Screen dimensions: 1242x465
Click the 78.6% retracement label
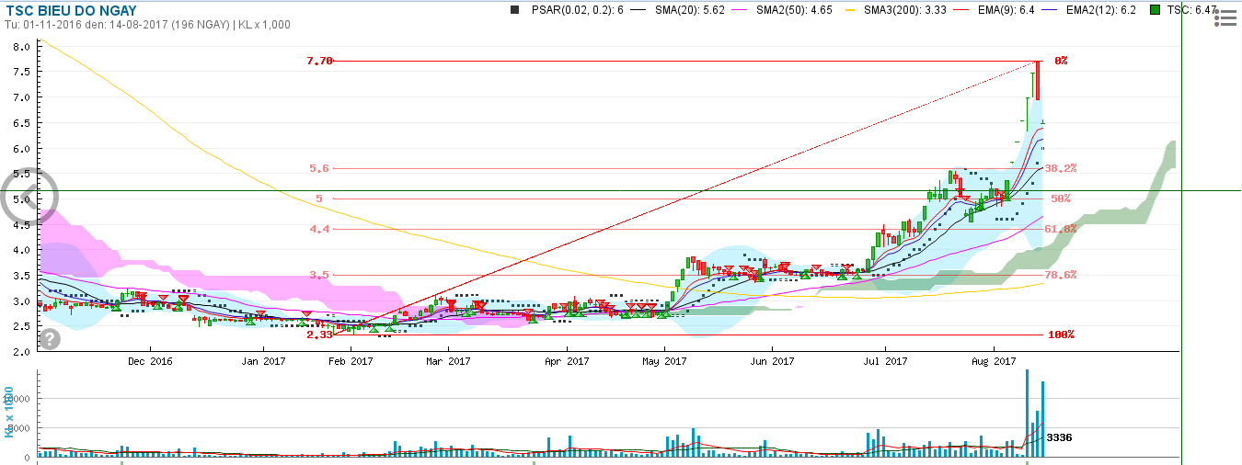point(1062,275)
